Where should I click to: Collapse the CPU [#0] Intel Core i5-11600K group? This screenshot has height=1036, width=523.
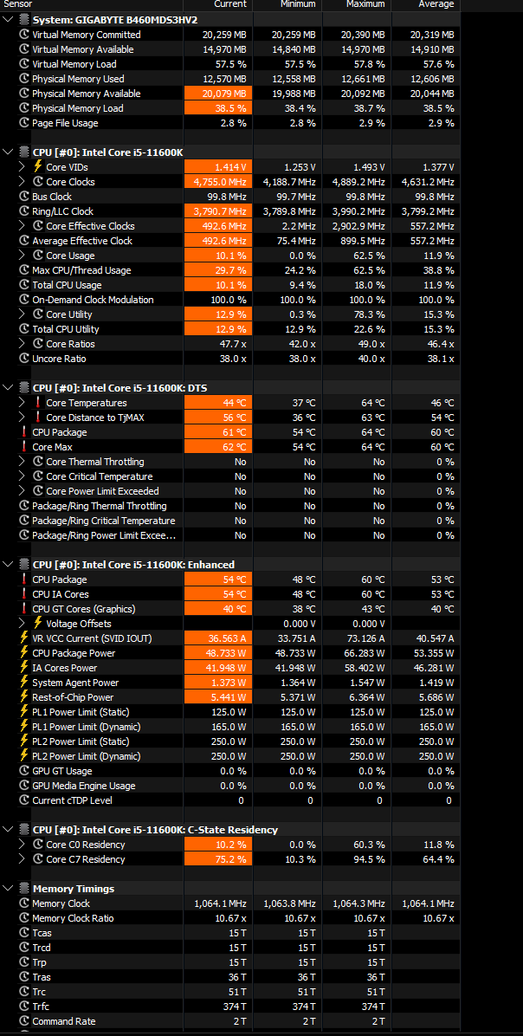(8, 152)
